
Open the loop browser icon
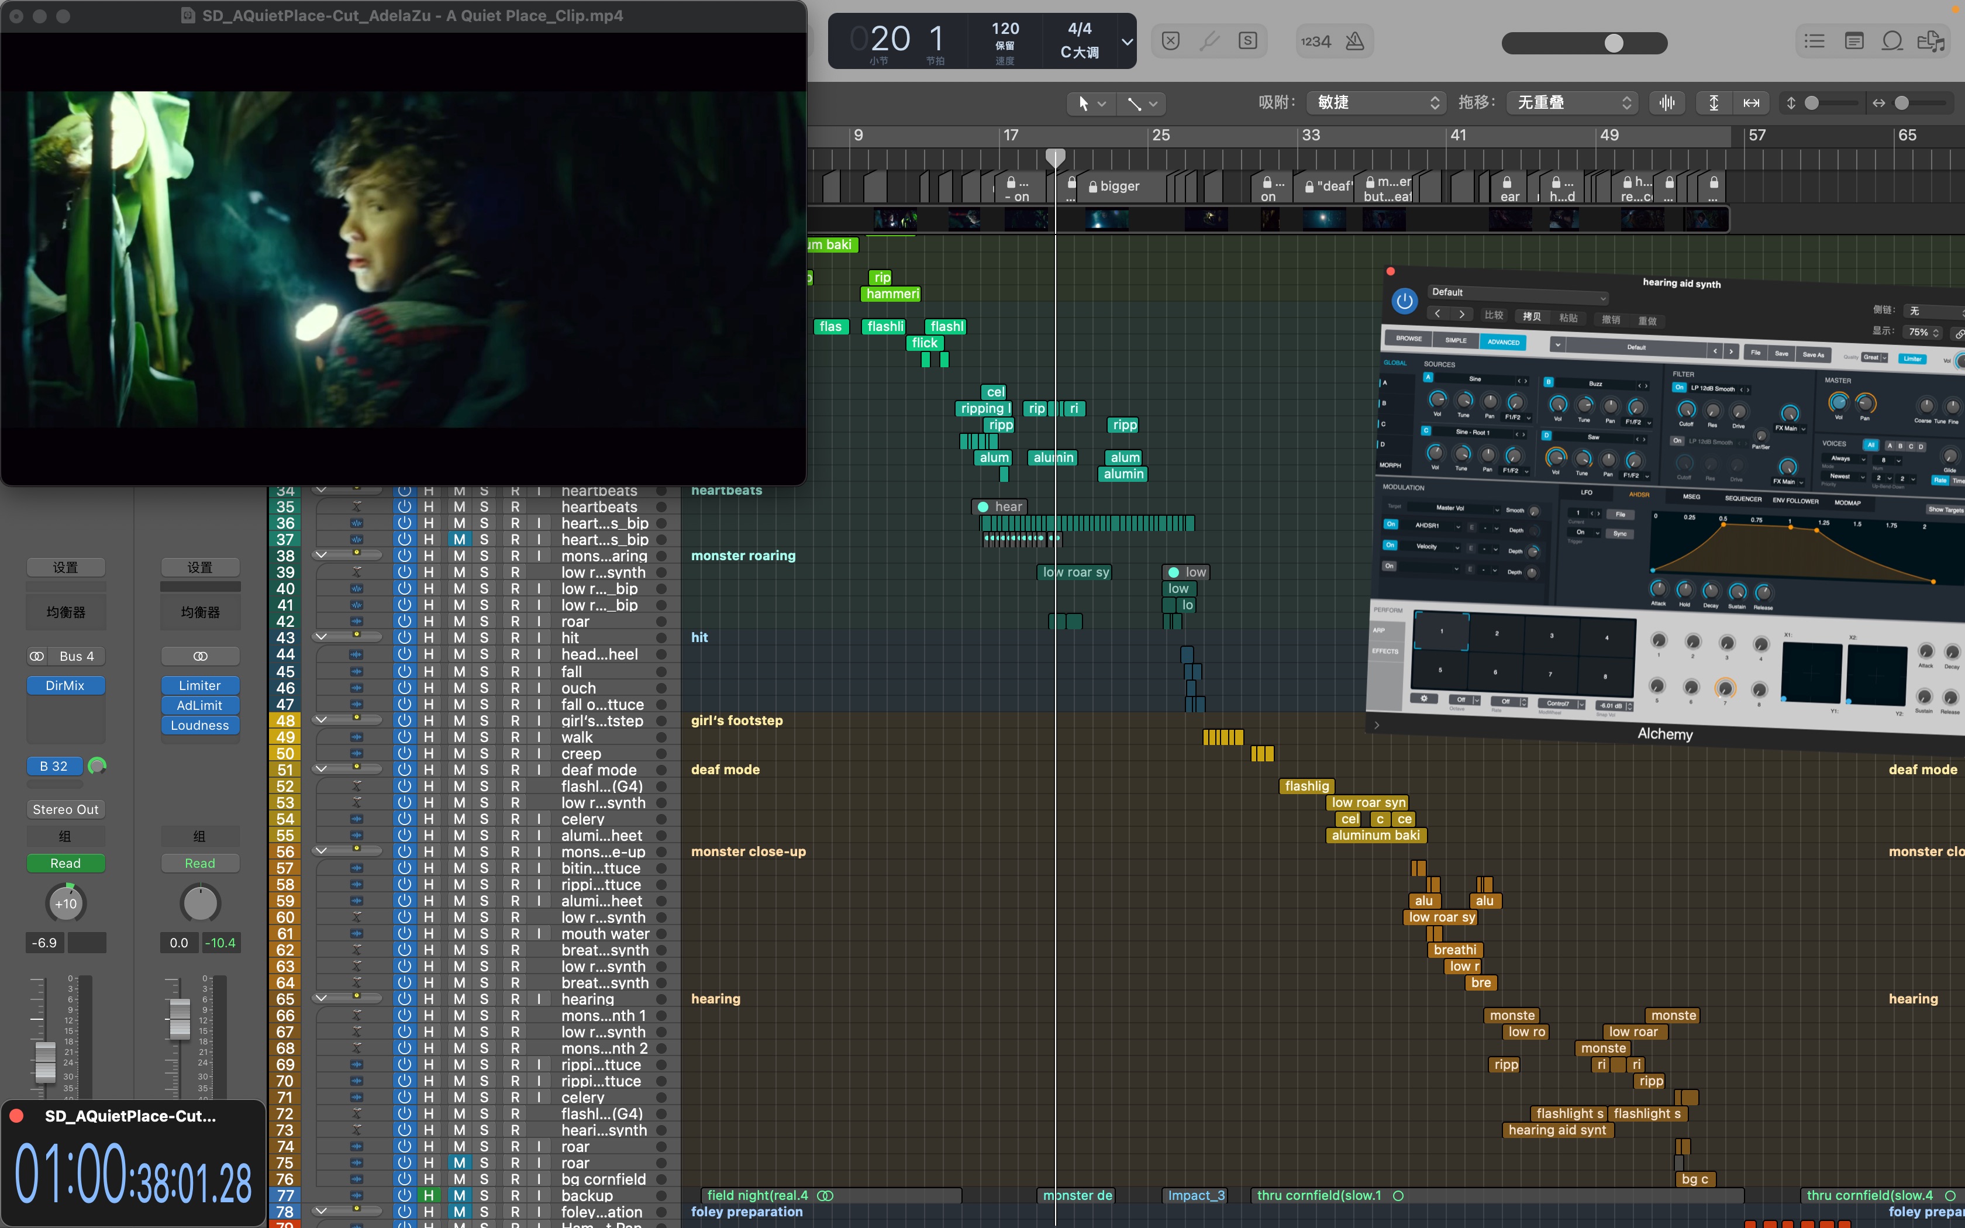point(1892,40)
